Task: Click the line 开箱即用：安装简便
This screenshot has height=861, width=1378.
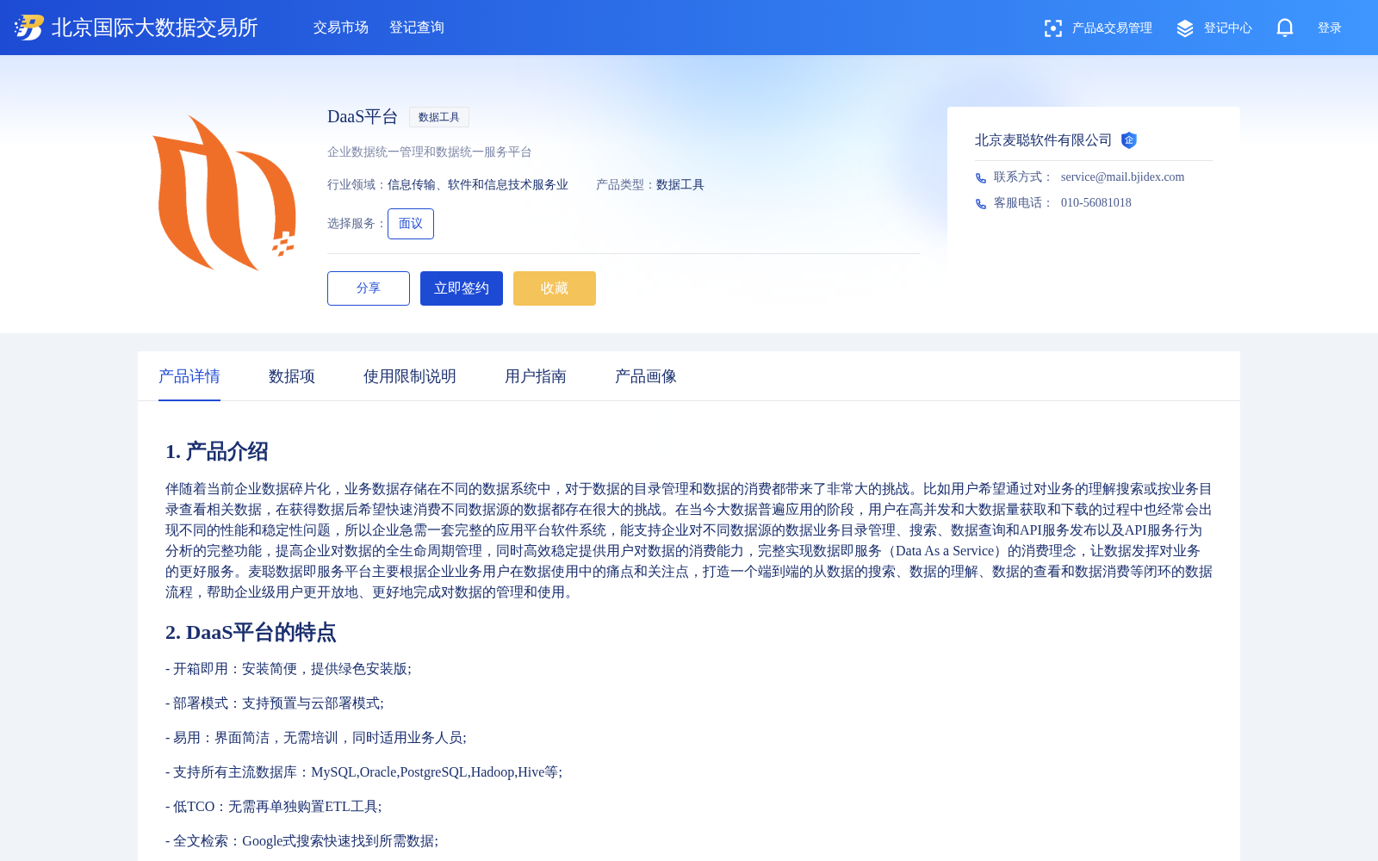Action: [x=289, y=669]
